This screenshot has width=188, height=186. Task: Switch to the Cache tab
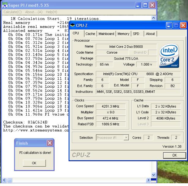click(90, 34)
